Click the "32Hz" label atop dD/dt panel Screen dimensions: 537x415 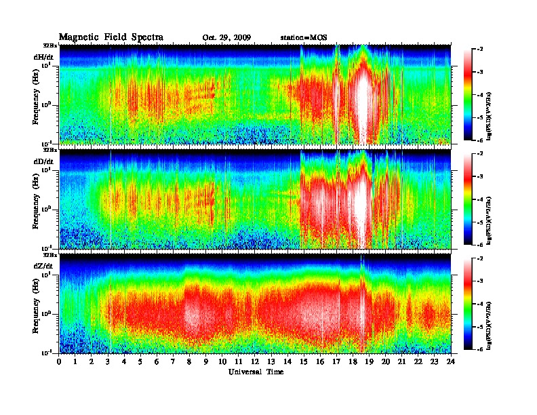click(50, 150)
